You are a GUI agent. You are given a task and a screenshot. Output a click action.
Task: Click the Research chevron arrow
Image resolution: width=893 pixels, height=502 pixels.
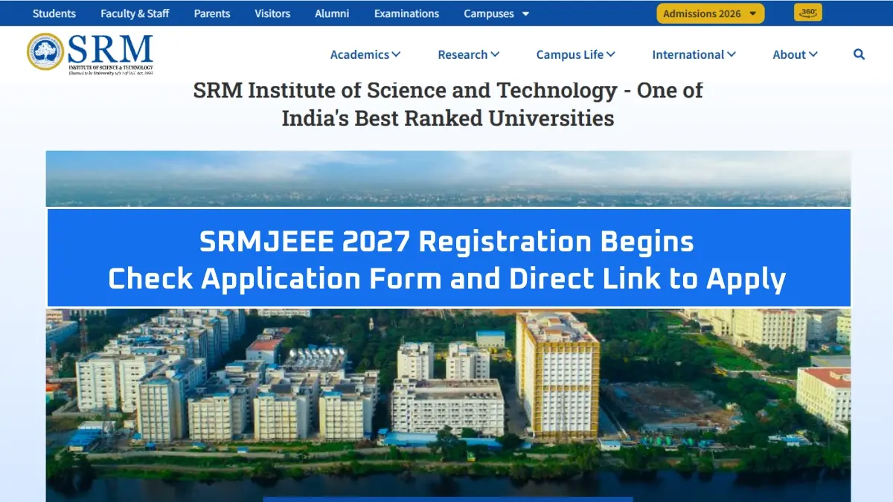click(495, 54)
